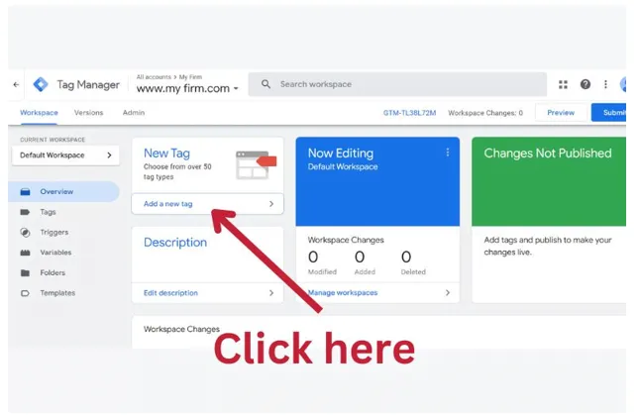This screenshot has height=415, width=640.
Task: Click the Deleted count value
Action: (x=406, y=258)
